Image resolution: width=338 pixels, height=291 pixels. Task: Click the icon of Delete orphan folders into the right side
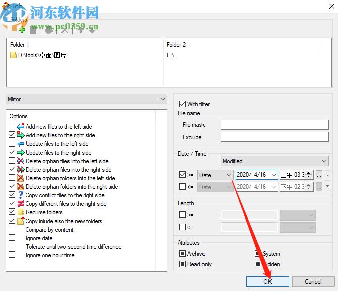[21, 187]
